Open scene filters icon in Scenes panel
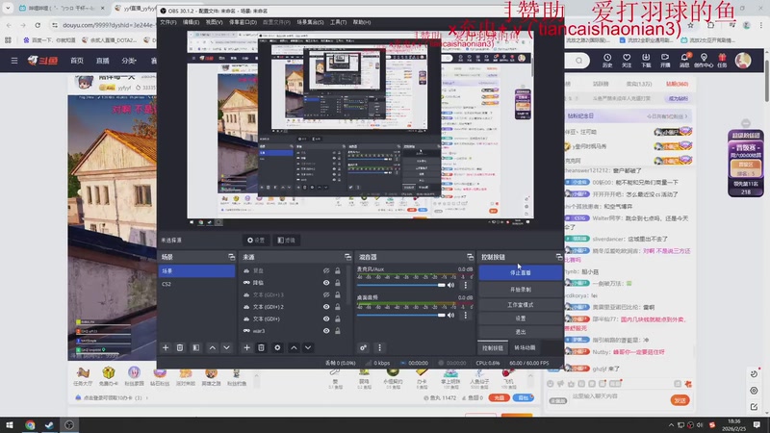This screenshot has height=433, width=770. [196, 347]
